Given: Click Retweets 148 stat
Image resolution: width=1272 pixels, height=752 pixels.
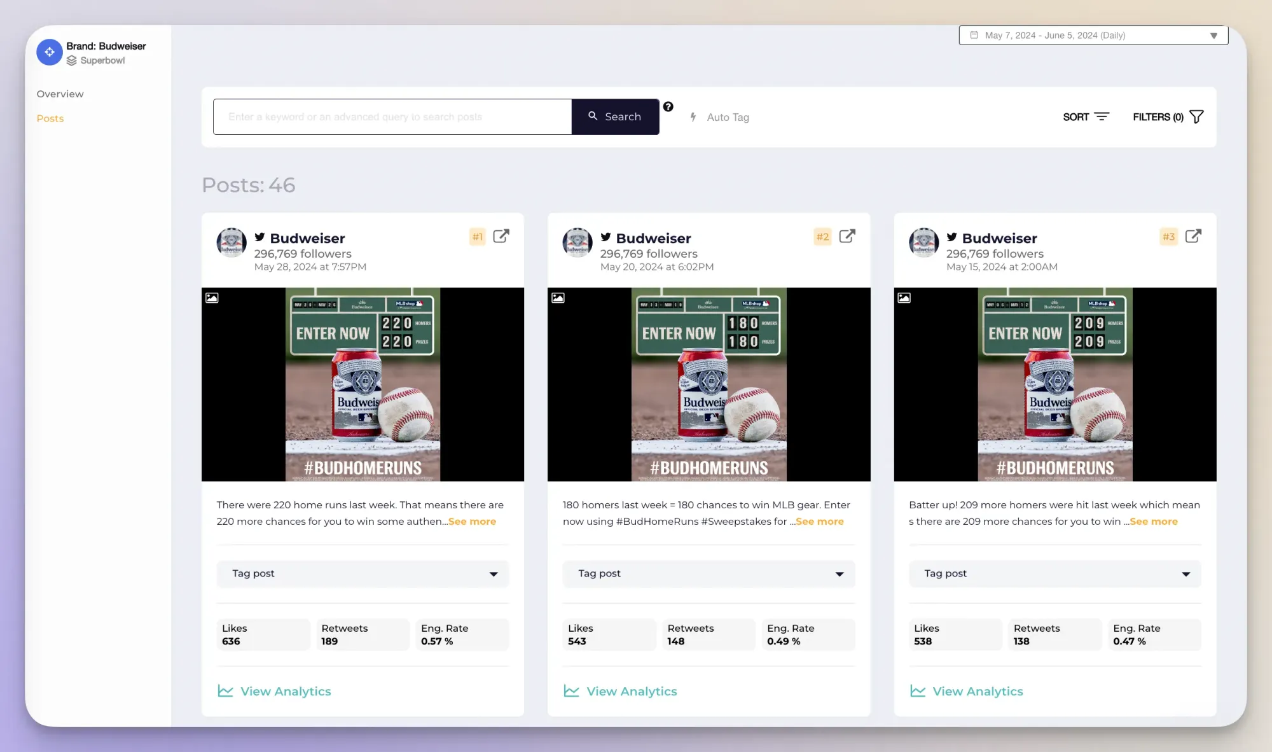Looking at the screenshot, I should pyautogui.click(x=709, y=635).
